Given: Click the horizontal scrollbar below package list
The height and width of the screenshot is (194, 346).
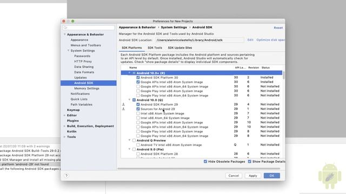Looking at the screenshot, I should click(198, 169).
